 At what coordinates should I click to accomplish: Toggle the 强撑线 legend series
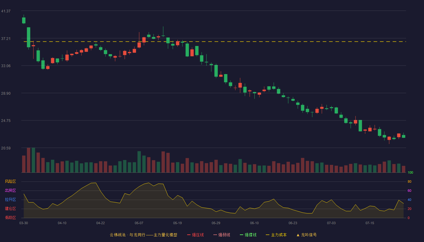(248, 235)
